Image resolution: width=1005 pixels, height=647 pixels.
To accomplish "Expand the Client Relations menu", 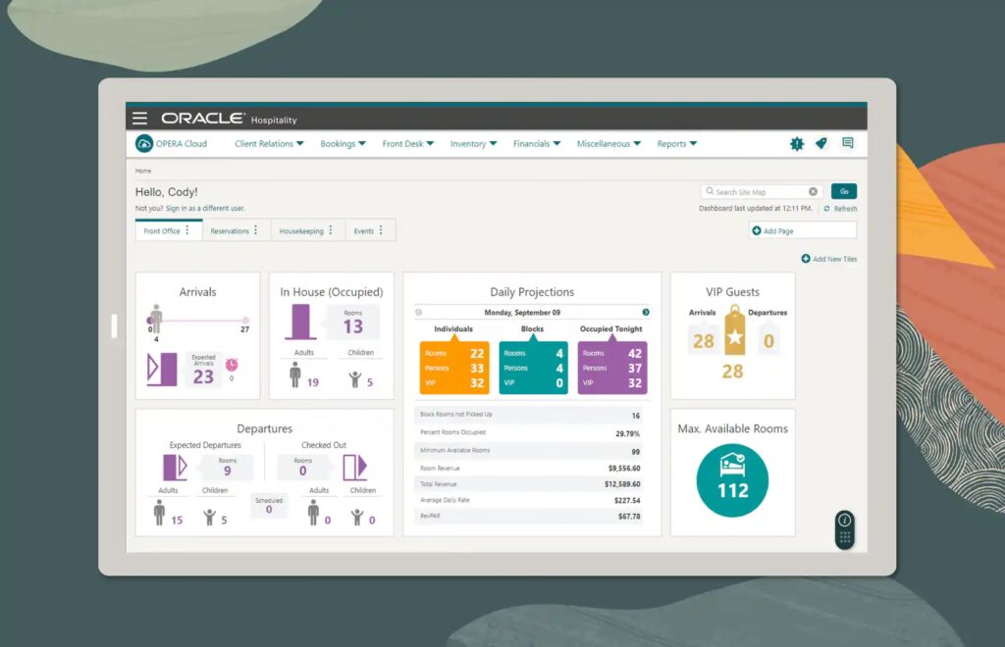I will coord(269,144).
